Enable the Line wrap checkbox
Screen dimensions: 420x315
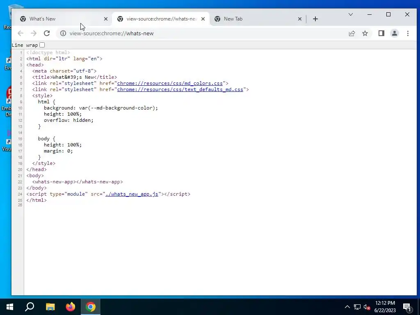click(42, 45)
